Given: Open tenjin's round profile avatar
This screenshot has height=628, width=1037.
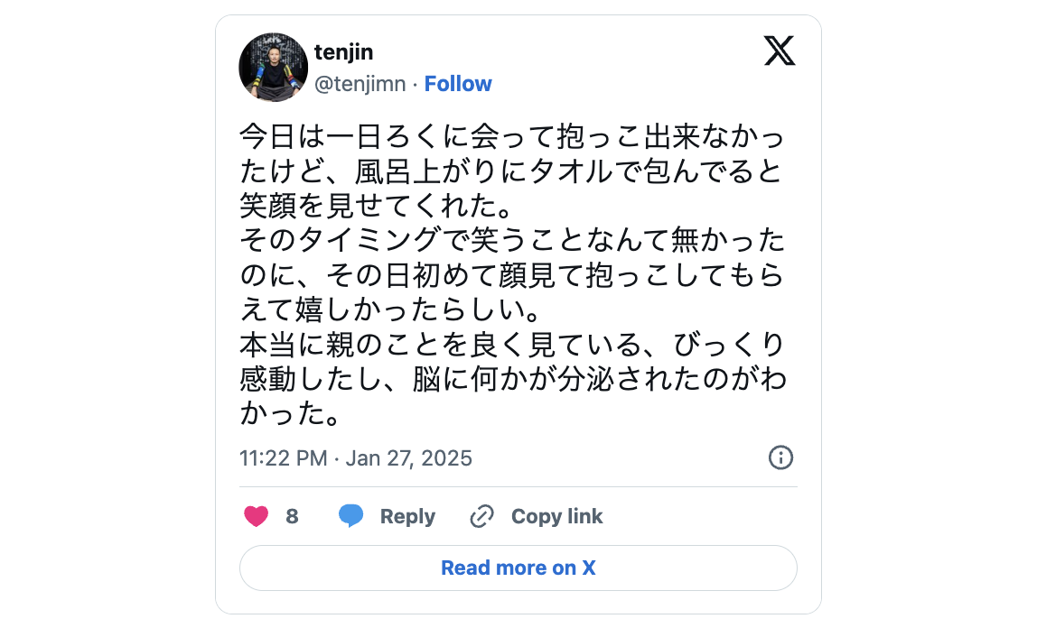Looking at the screenshot, I should click(273, 68).
